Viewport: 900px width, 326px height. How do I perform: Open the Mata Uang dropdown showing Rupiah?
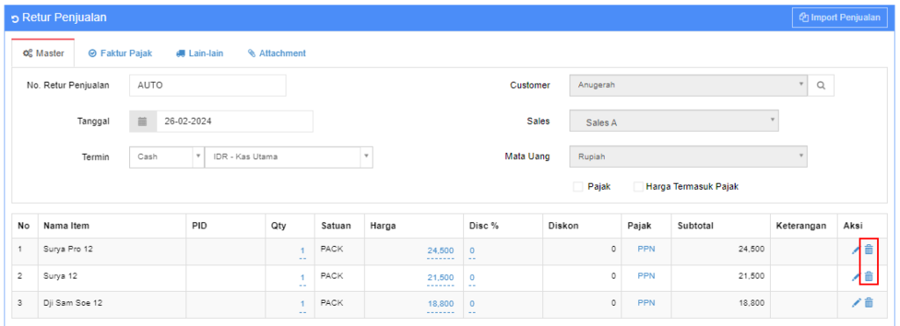pyautogui.click(x=688, y=156)
